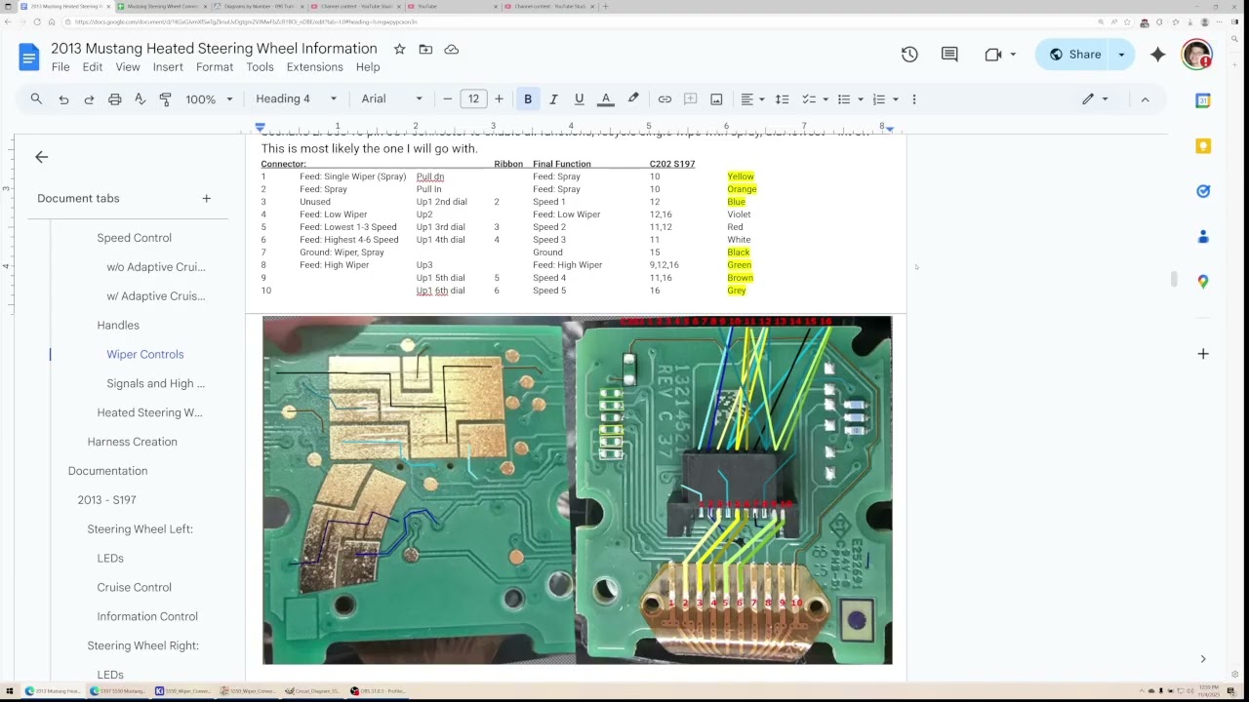
Task: Toggle italic formatting
Action: coord(553,98)
